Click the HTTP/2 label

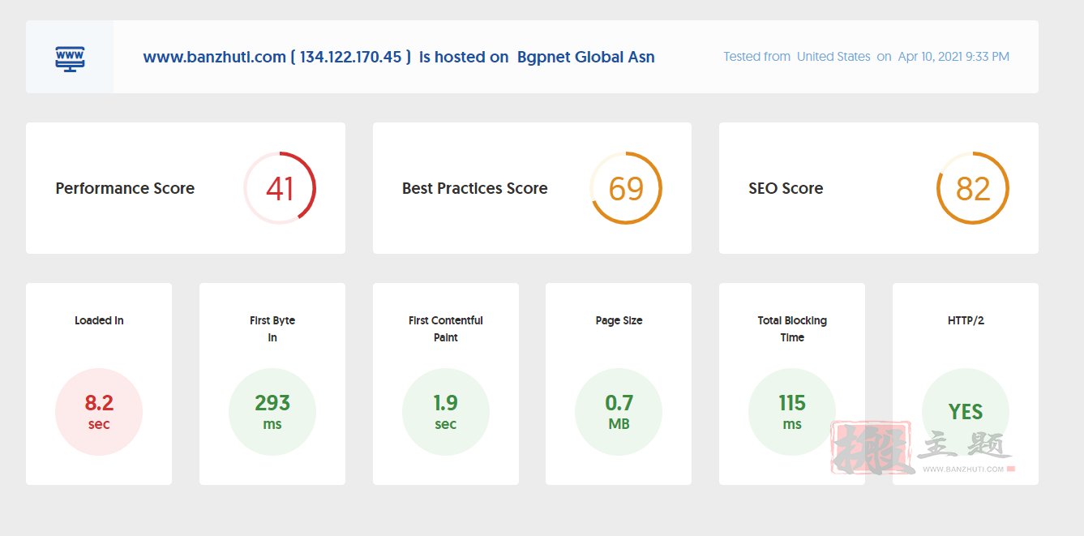coord(966,320)
